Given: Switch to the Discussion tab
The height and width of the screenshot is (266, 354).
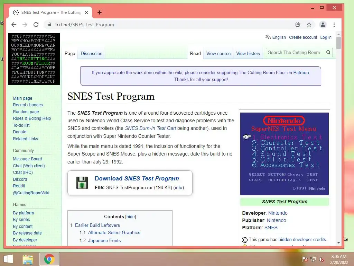Looking at the screenshot, I should click(91, 54).
